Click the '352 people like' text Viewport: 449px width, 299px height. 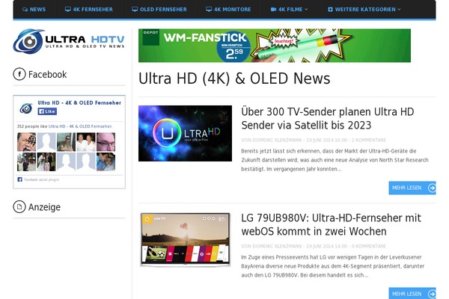(32, 126)
